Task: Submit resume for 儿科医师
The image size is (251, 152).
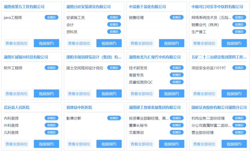Action: click(x=52, y=132)
